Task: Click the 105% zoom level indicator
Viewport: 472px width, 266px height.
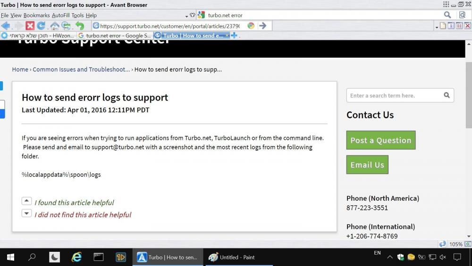Action: click(x=456, y=244)
